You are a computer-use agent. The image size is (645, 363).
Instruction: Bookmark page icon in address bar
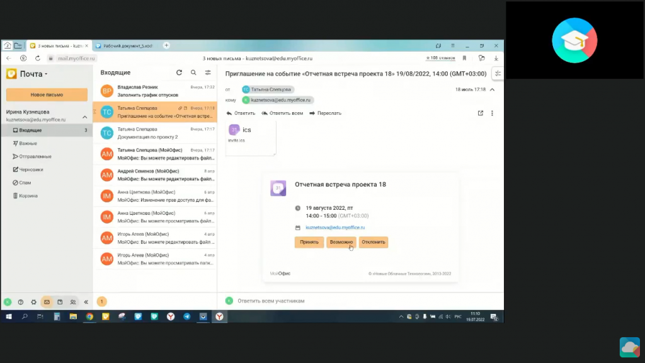[464, 59]
